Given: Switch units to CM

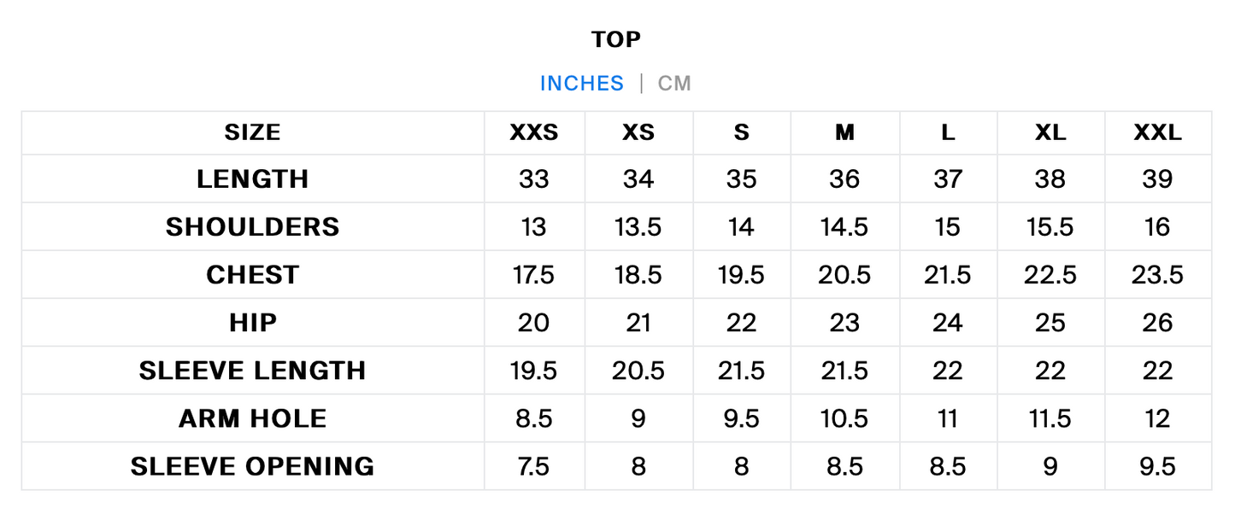Looking at the screenshot, I should (x=674, y=84).
